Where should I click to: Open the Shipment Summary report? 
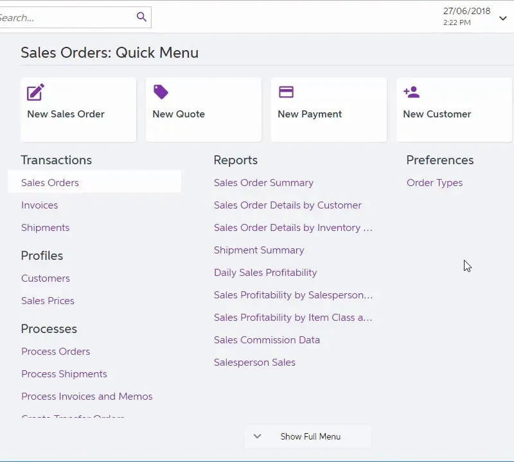coord(259,250)
